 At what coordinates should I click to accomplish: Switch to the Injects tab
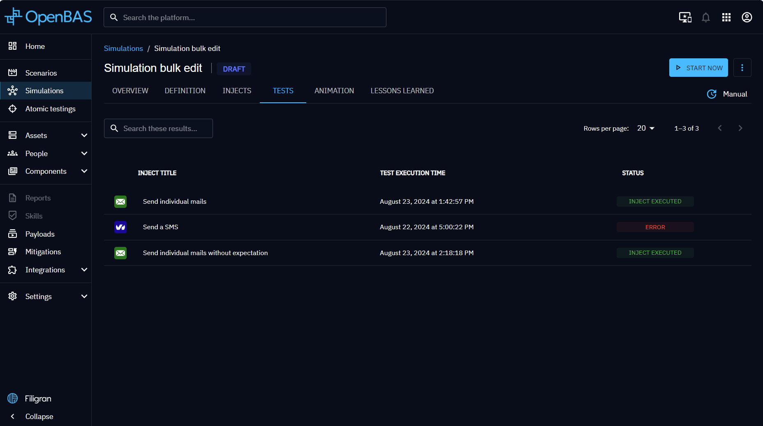[x=237, y=91]
